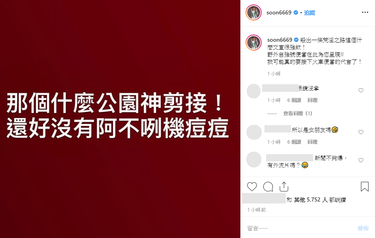This screenshot has height=238, width=375.
Task: Reply to the 眼鏡沒拿 comment via 回覆
Action: click(x=312, y=100)
